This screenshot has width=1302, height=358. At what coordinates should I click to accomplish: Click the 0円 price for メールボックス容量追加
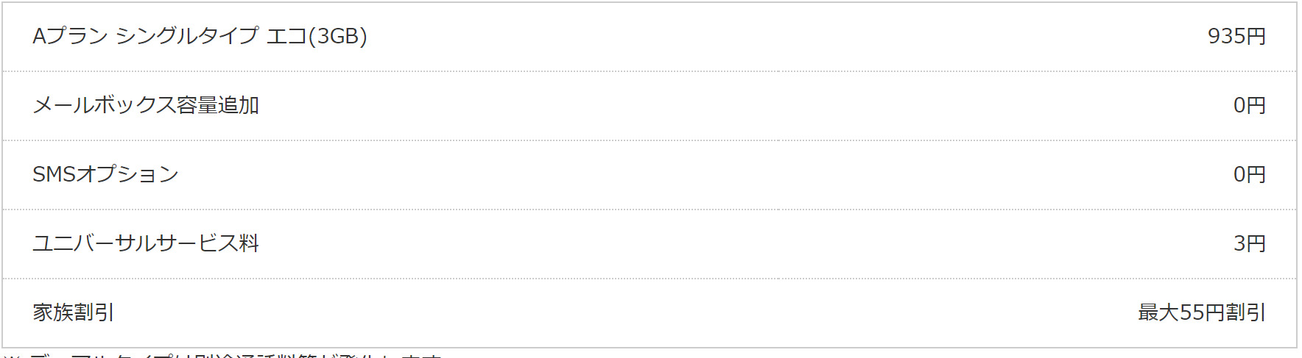1249,105
